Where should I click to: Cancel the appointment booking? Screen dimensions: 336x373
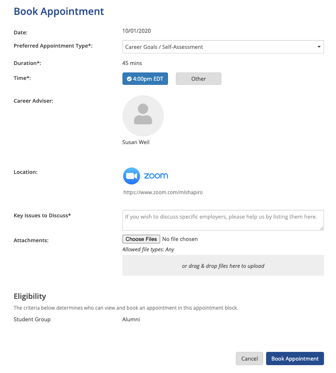(250, 359)
